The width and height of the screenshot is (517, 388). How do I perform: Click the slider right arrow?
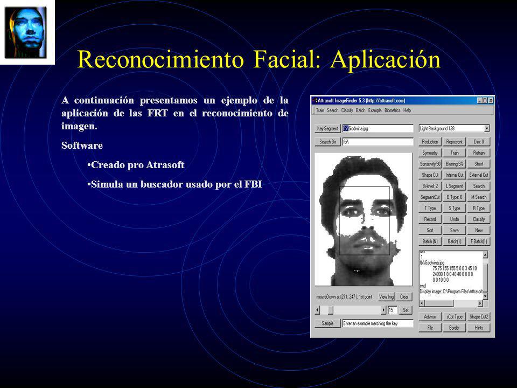[x=383, y=310]
